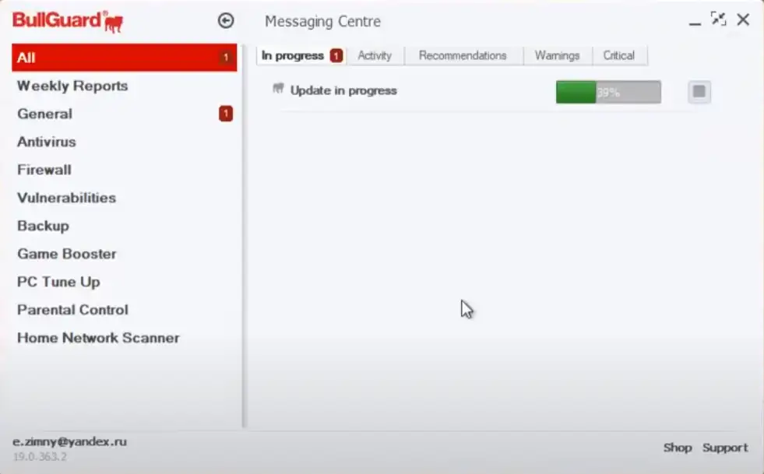Click the Shop link
The image size is (764, 474).
pyautogui.click(x=677, y=448)
